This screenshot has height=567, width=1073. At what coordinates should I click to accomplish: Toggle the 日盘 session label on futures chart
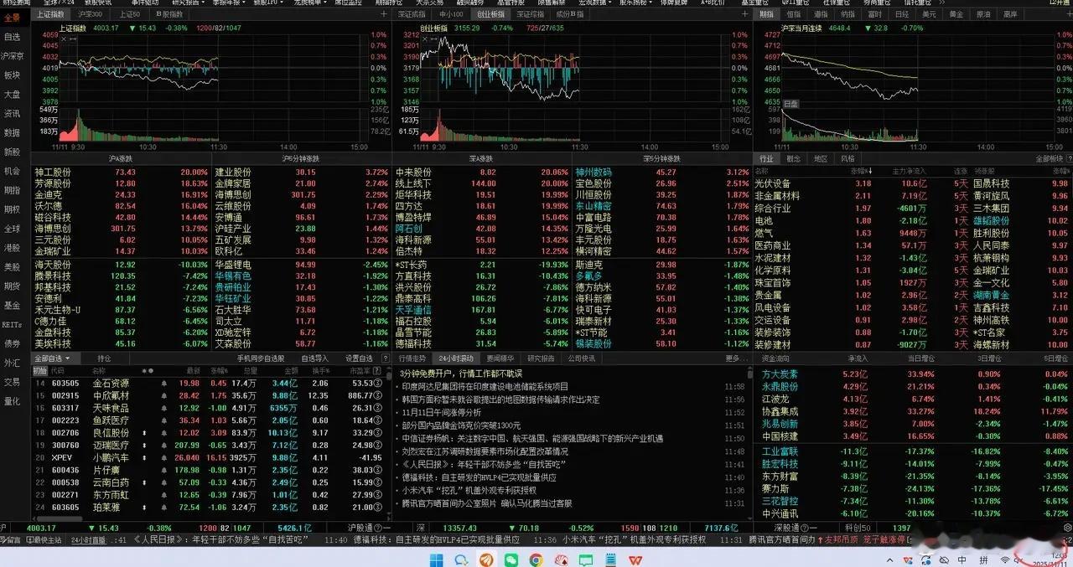coord(790,103)
